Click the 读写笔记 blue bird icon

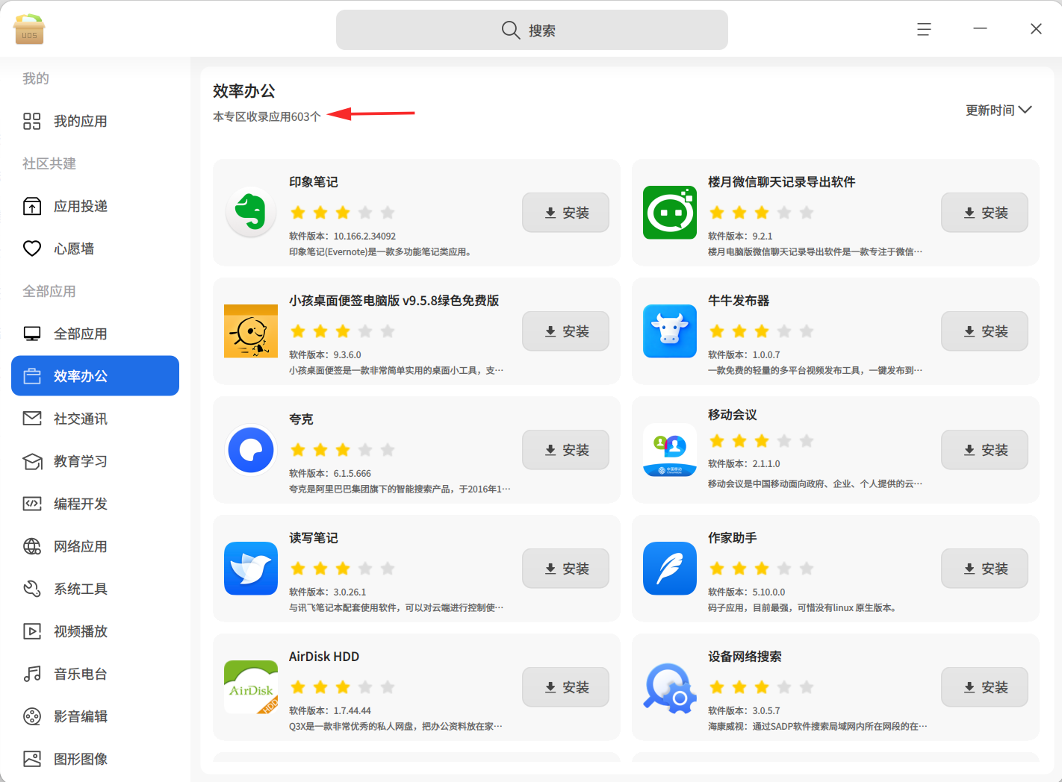pos(251,568)
